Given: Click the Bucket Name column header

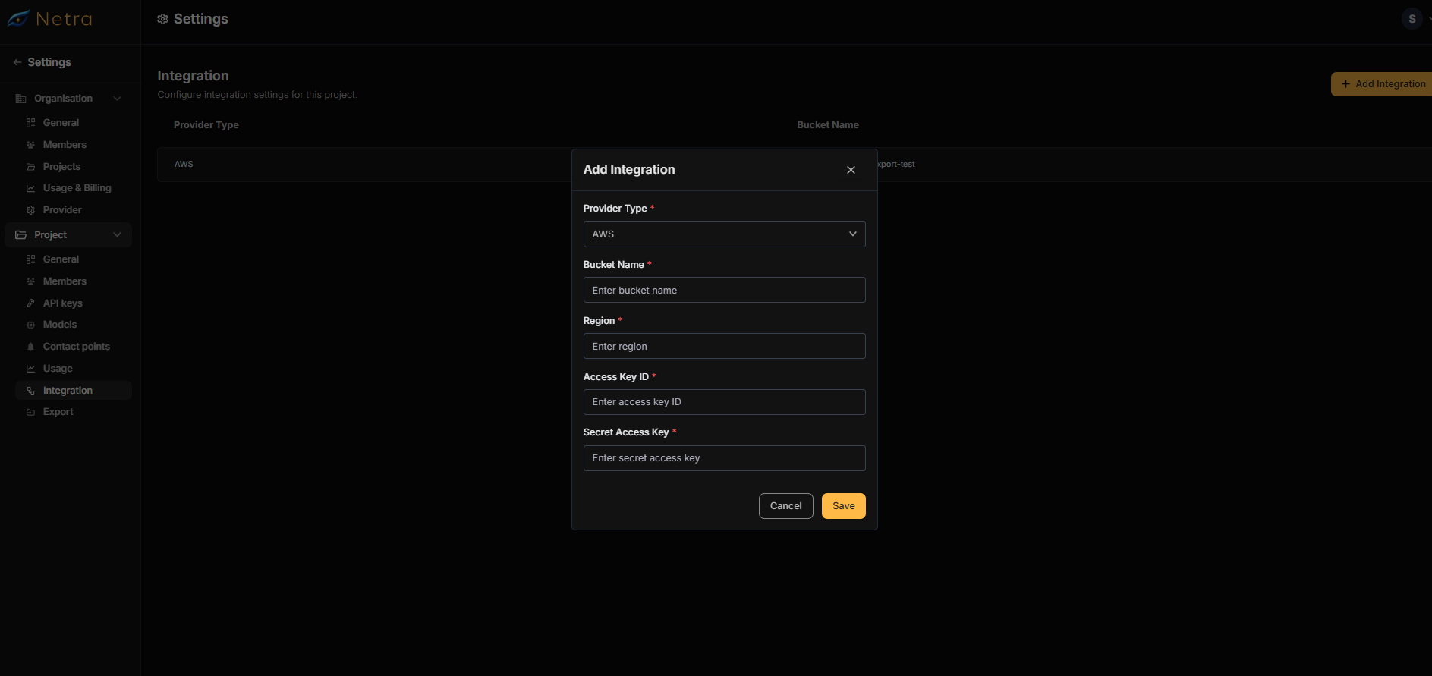Looking at the screenshot, I should (x=828, y=125).
